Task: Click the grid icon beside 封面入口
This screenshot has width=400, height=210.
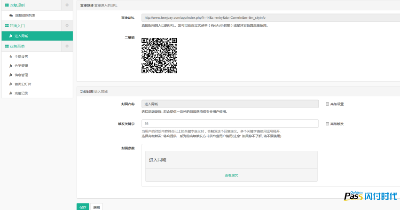Action: [x=7, y=26]
